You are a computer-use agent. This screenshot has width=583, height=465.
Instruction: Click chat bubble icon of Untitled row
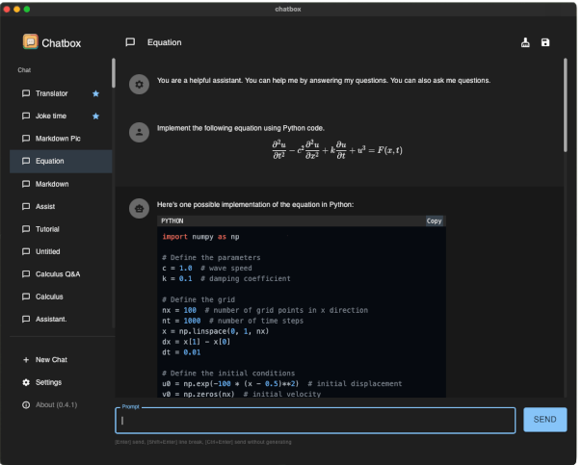click(x=26, y=252)
